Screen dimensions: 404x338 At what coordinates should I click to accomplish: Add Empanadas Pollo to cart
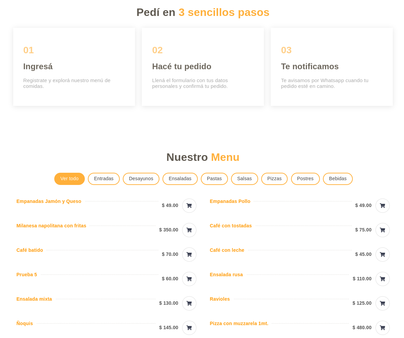(x=382, y=206)
